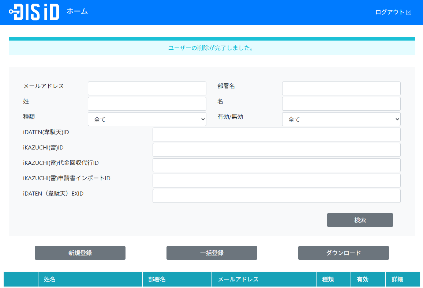Screen dimensions: 423x288
Task: Click the 新規登録 button
Action: (x=80, y=253)
